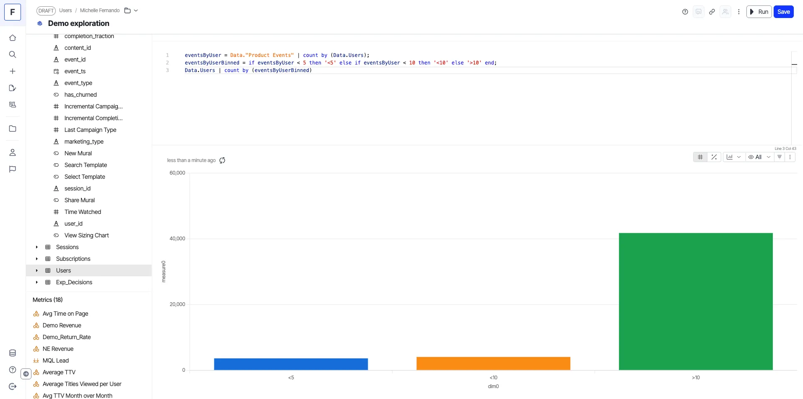Switch to number format toggle (#)
803x399 pixels.
click(x=700, y=157)
